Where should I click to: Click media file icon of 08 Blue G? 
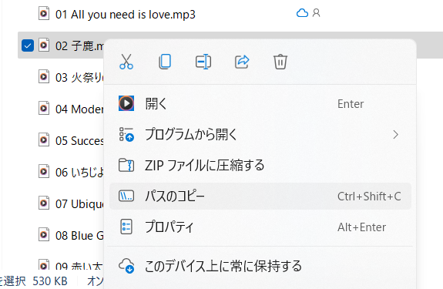[44, 235]
